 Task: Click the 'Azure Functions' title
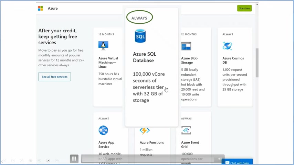coord(152,142)
